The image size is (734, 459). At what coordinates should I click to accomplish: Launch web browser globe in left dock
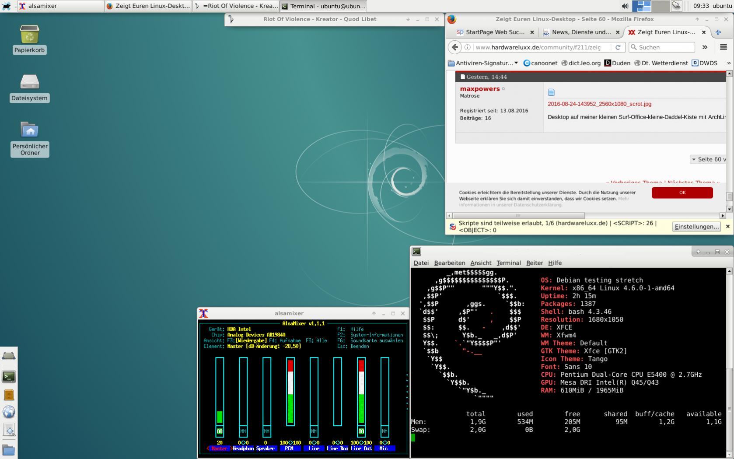(9, 412)
